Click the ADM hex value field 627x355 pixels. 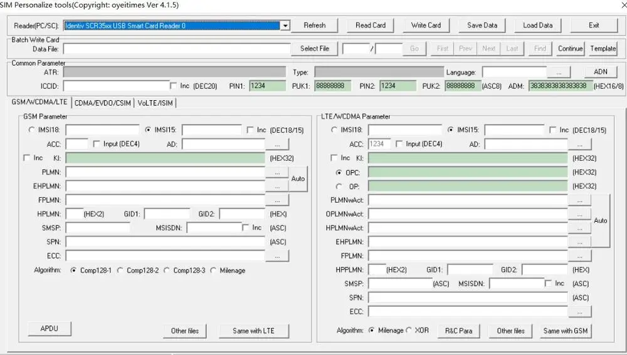click(560, 86)
